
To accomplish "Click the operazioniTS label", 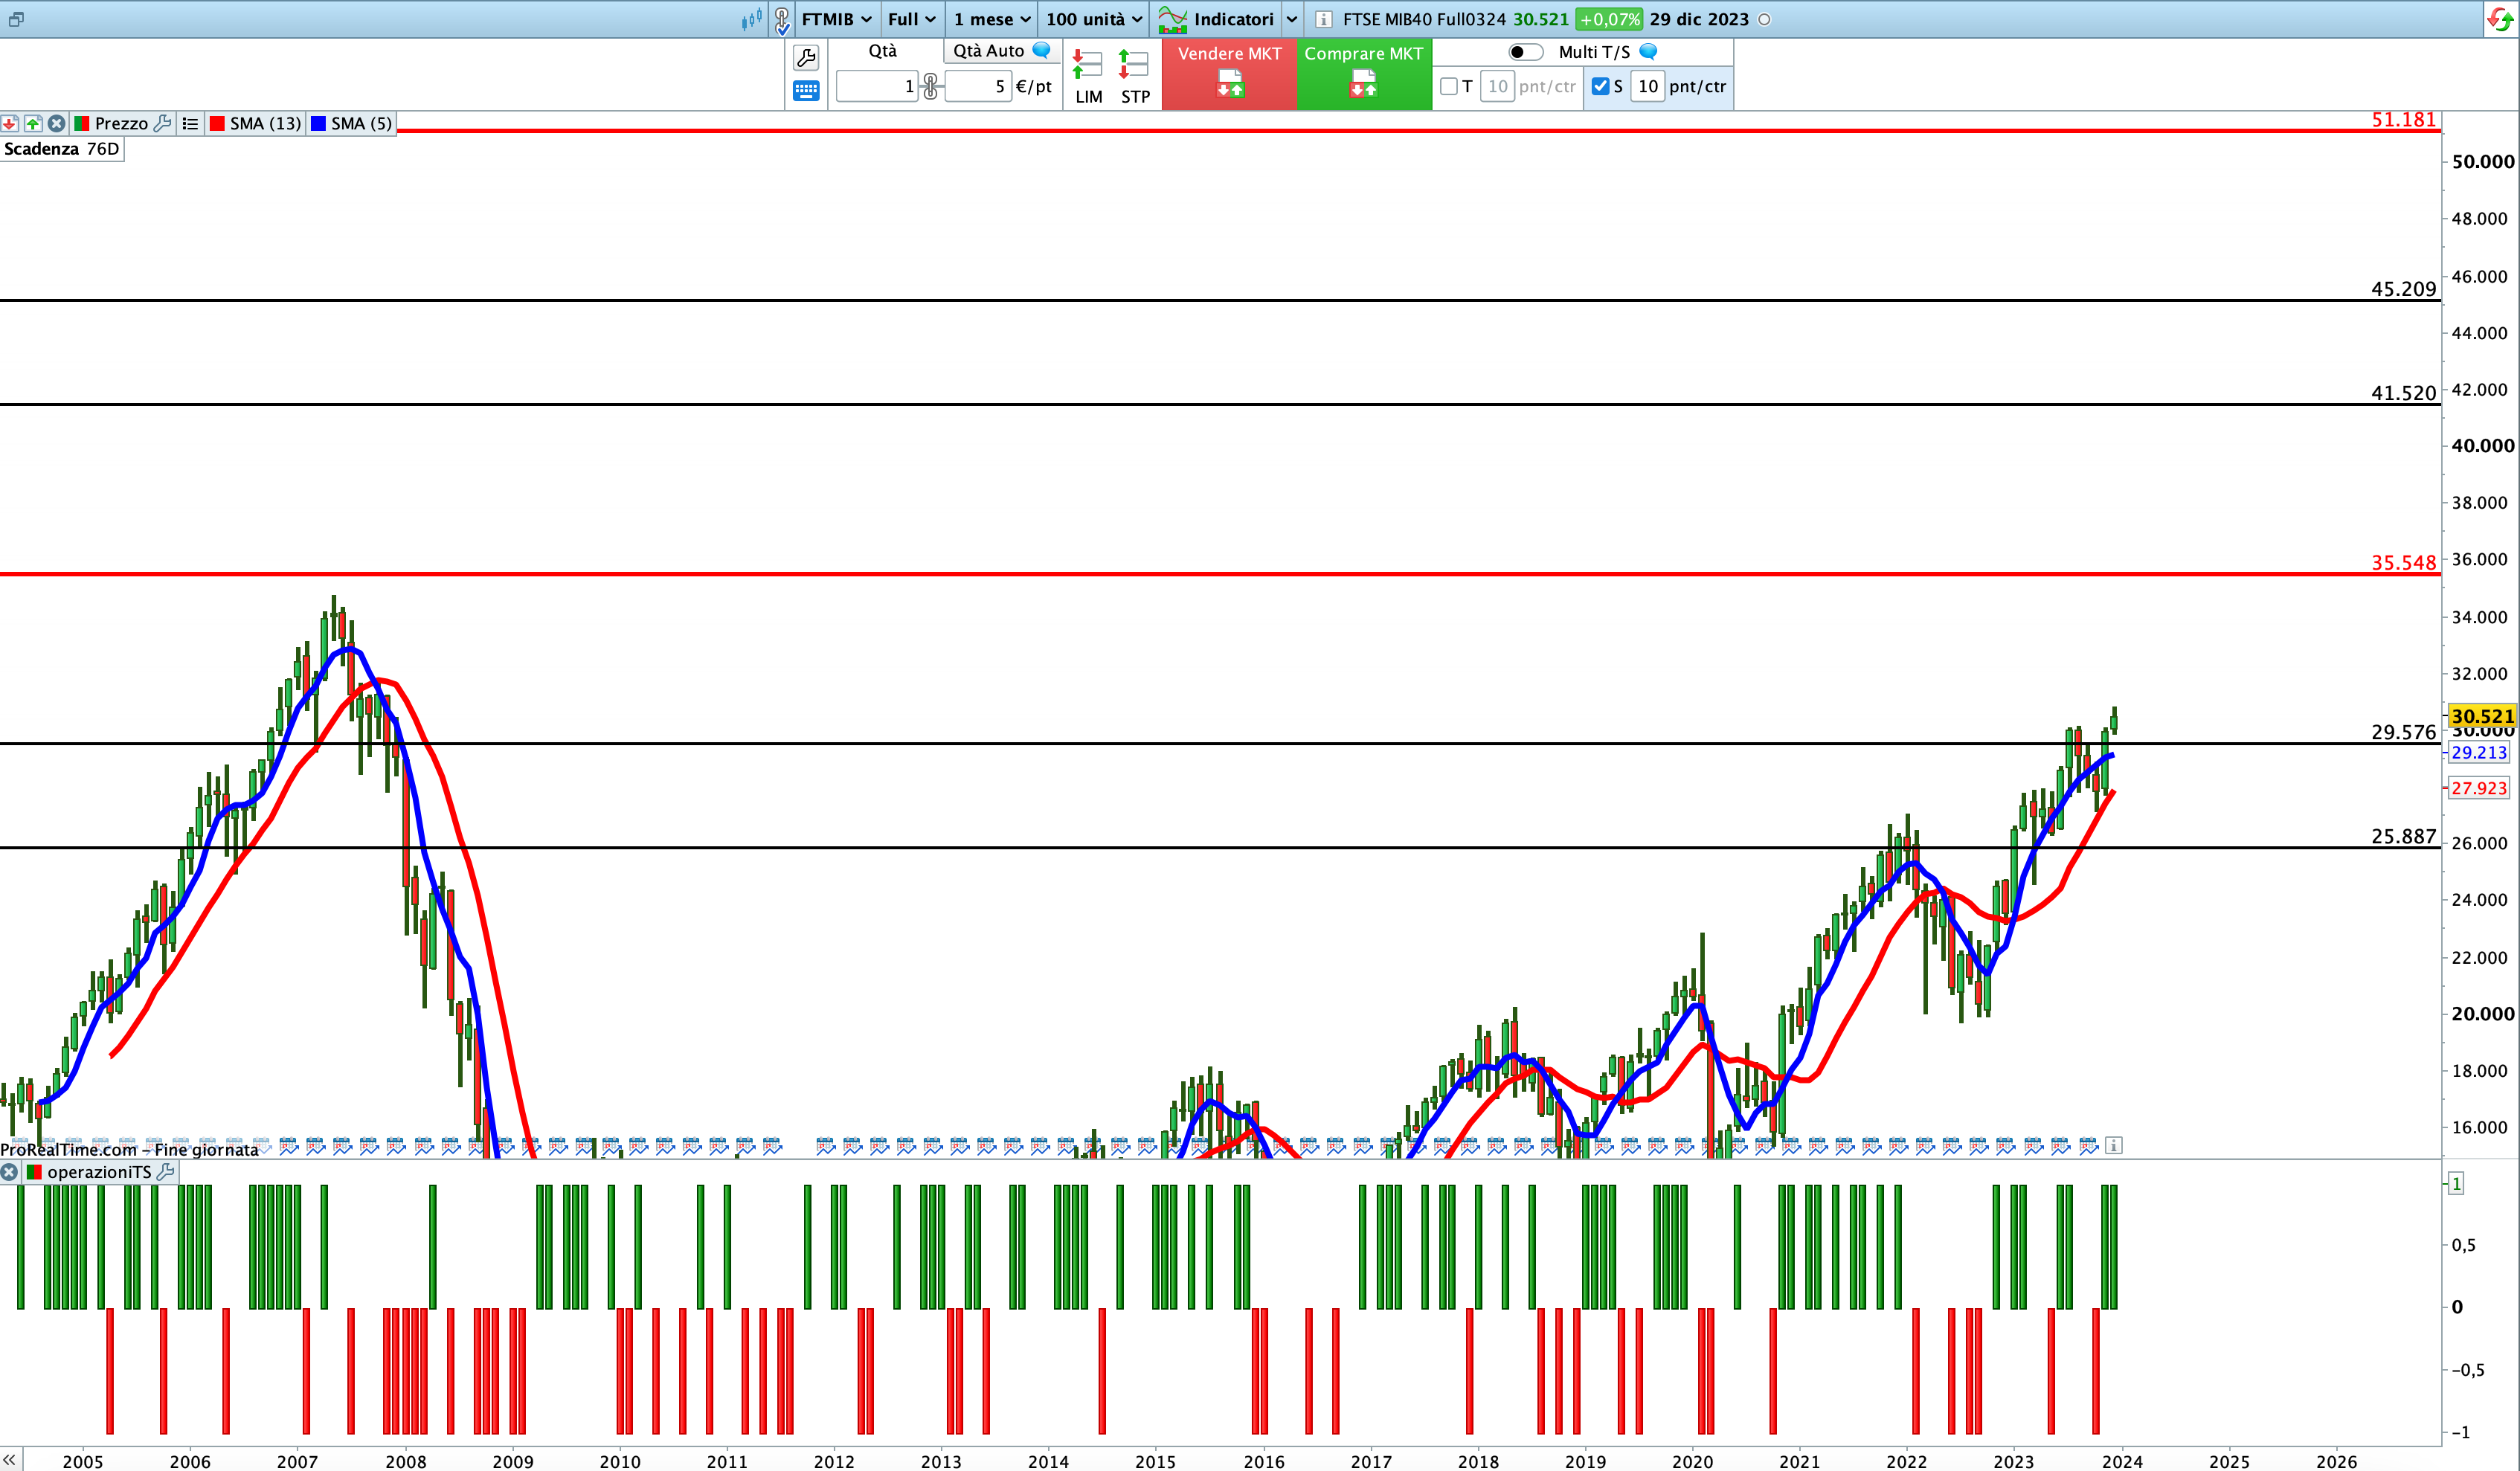I will coord(99,1172).
